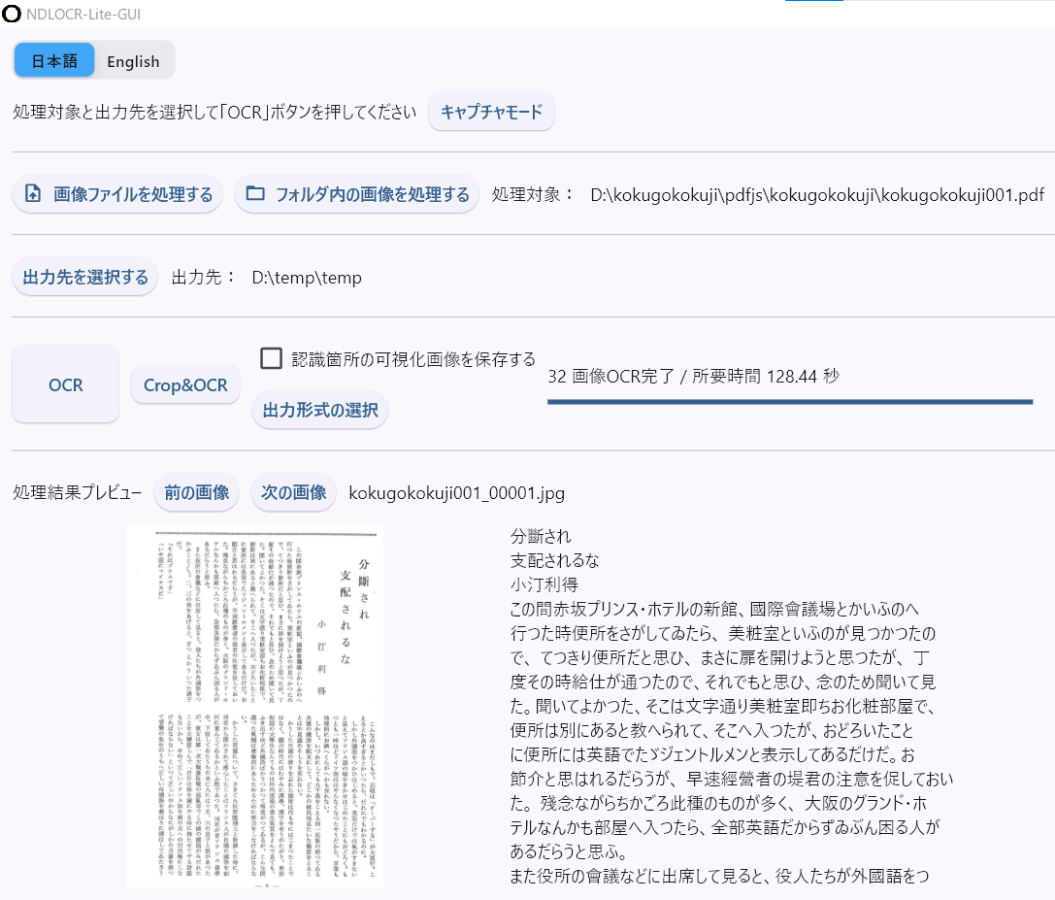The height and width of the screenshot is (900, 1055).
Task: Switch interface language to English
Action: [133, 60]
